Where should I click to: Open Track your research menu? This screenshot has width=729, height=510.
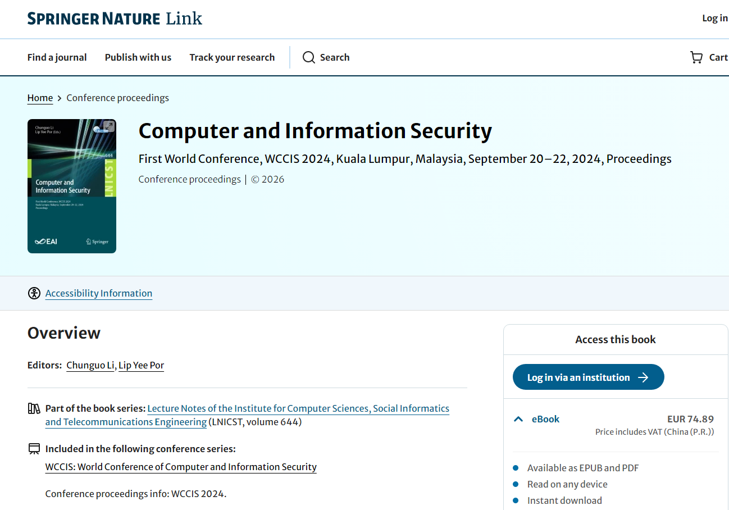232,57
